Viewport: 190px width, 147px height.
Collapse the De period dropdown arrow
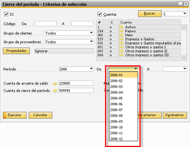[136, 69]
